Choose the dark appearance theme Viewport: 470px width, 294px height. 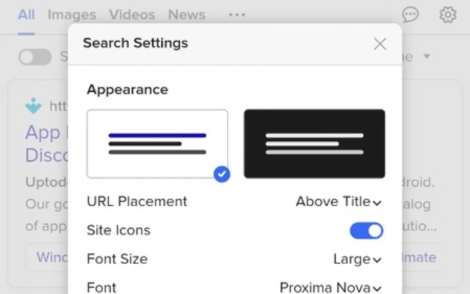(x=314, y=143)
